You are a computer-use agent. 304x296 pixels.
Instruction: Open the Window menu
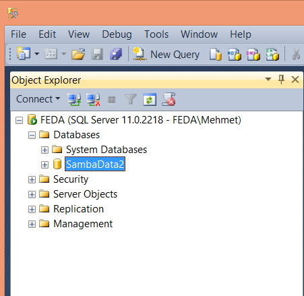point(200,34)
